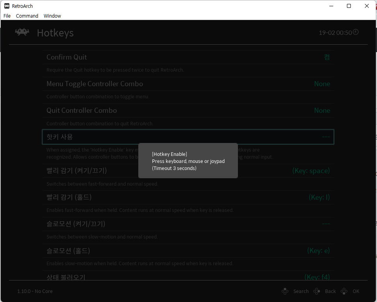
Task: Click description 'Switches between fast-forward and normal speed.'
Action: tap(102, 184)
